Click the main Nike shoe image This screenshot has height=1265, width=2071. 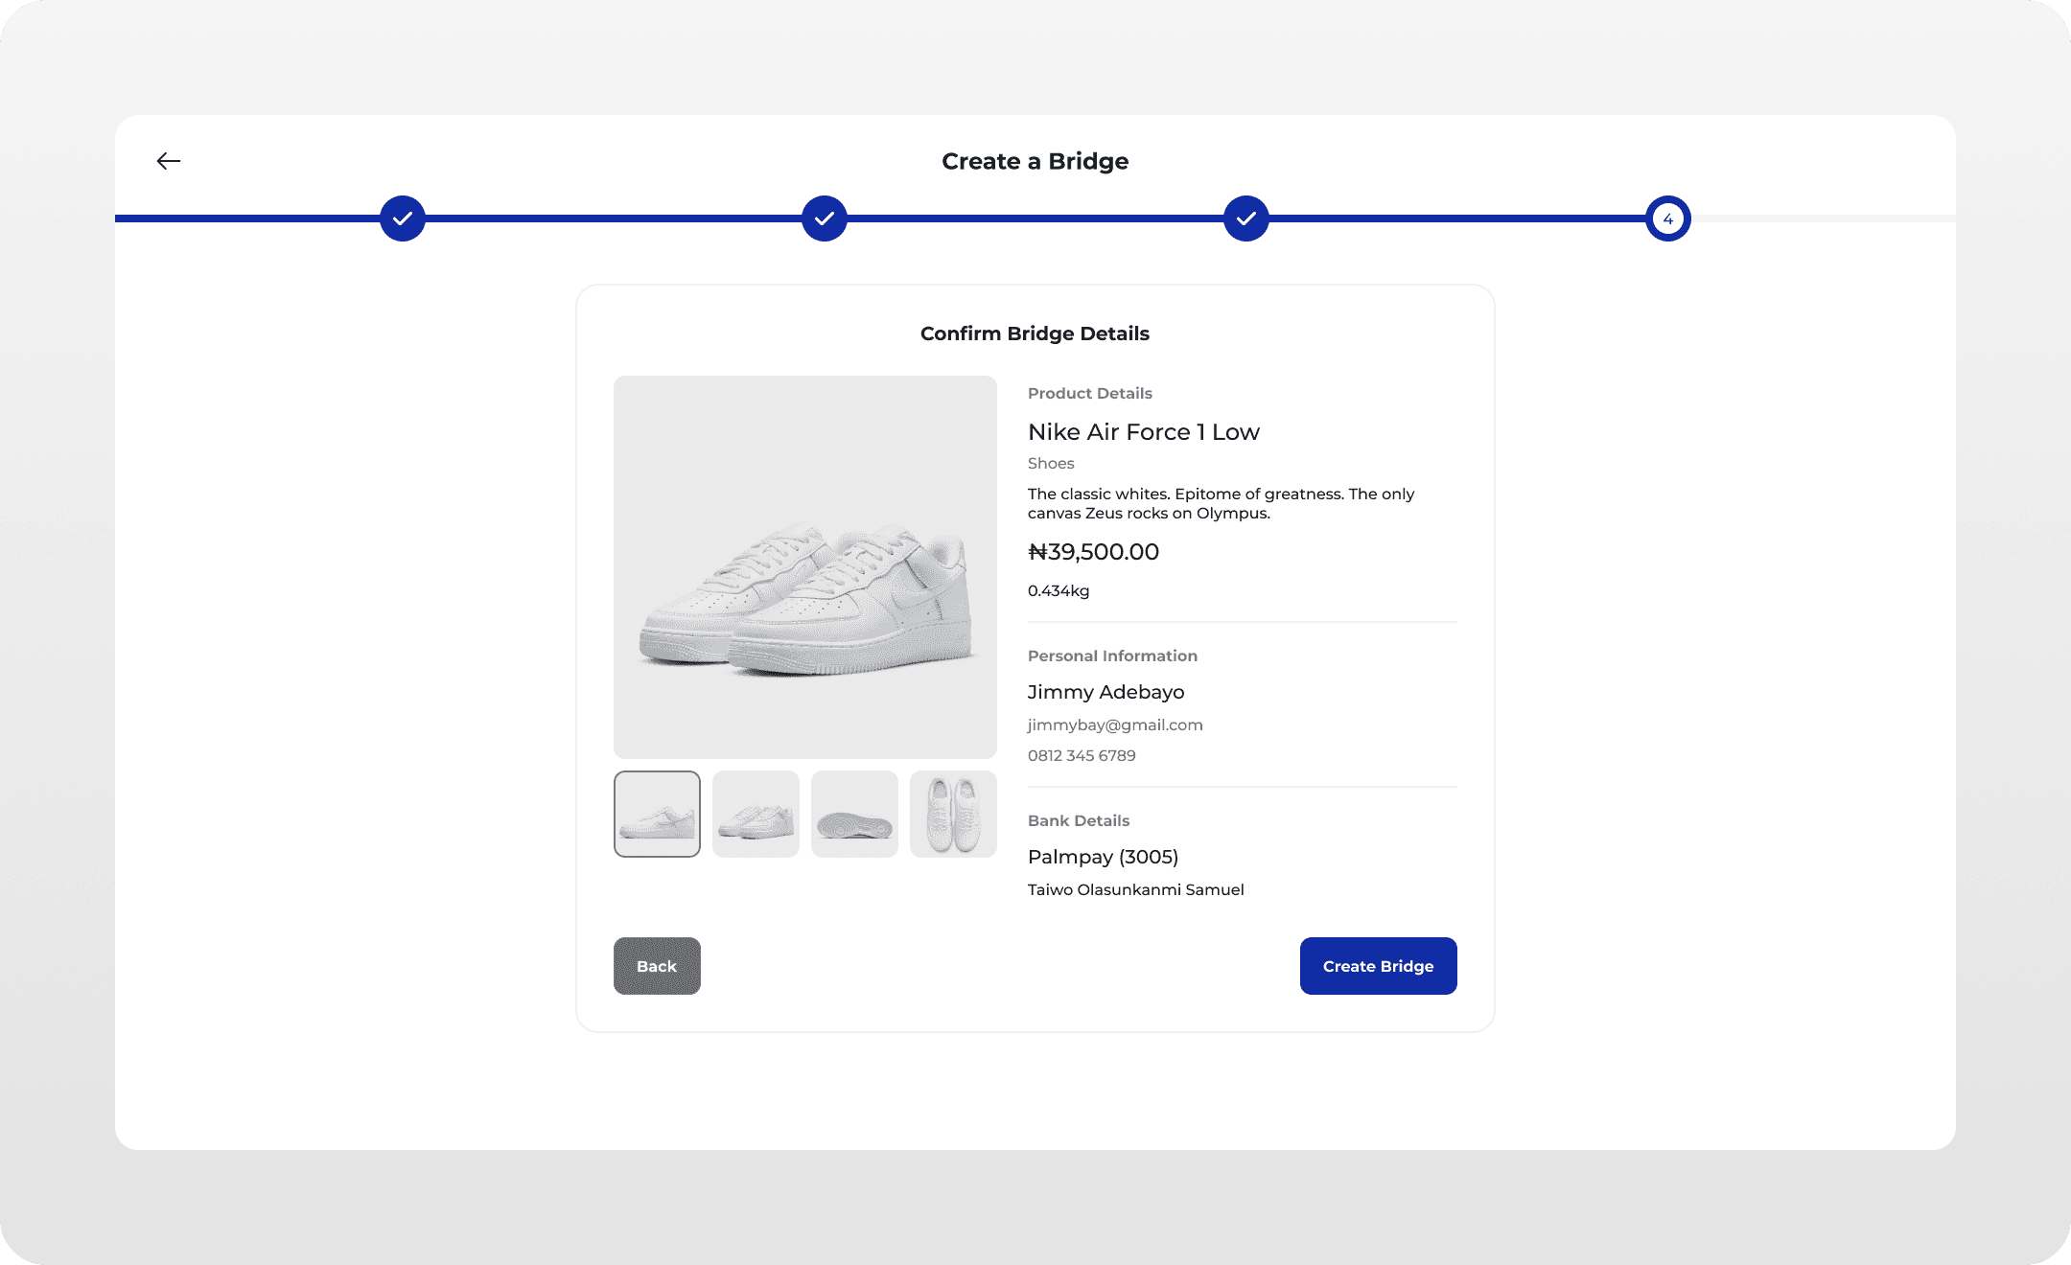(805, 567)
